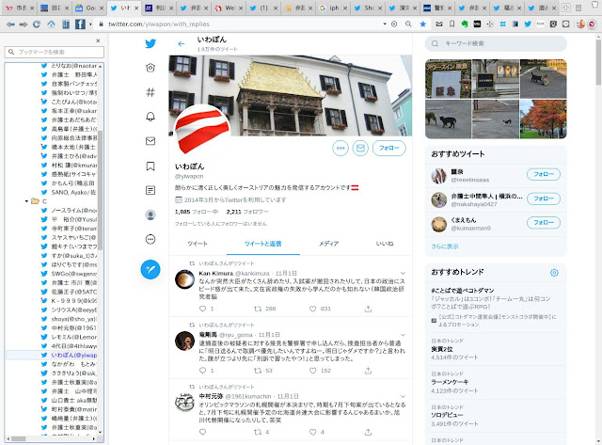Switch to the browser tab titled iph
The width and height of the screenshot is (602, 445).
coord(333,8)
